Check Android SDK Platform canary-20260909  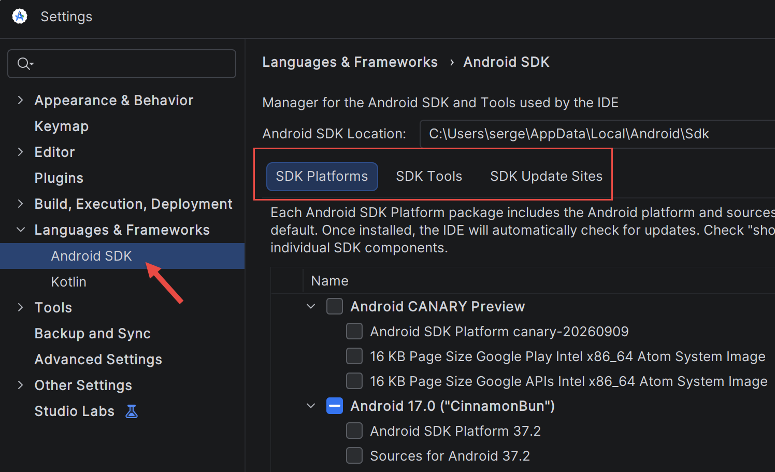[x=354, y=331]
